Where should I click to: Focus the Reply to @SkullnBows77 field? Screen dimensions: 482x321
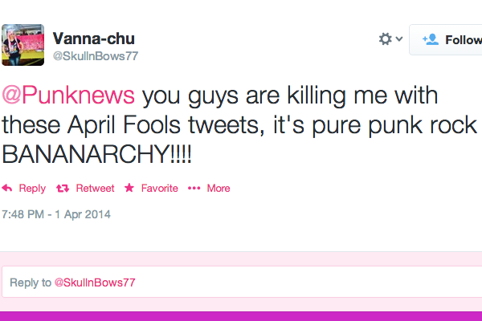coord(241,282)
